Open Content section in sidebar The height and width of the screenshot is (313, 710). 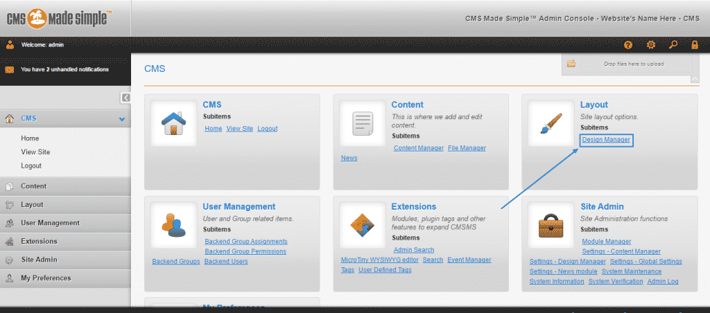[x=65, y=186]
